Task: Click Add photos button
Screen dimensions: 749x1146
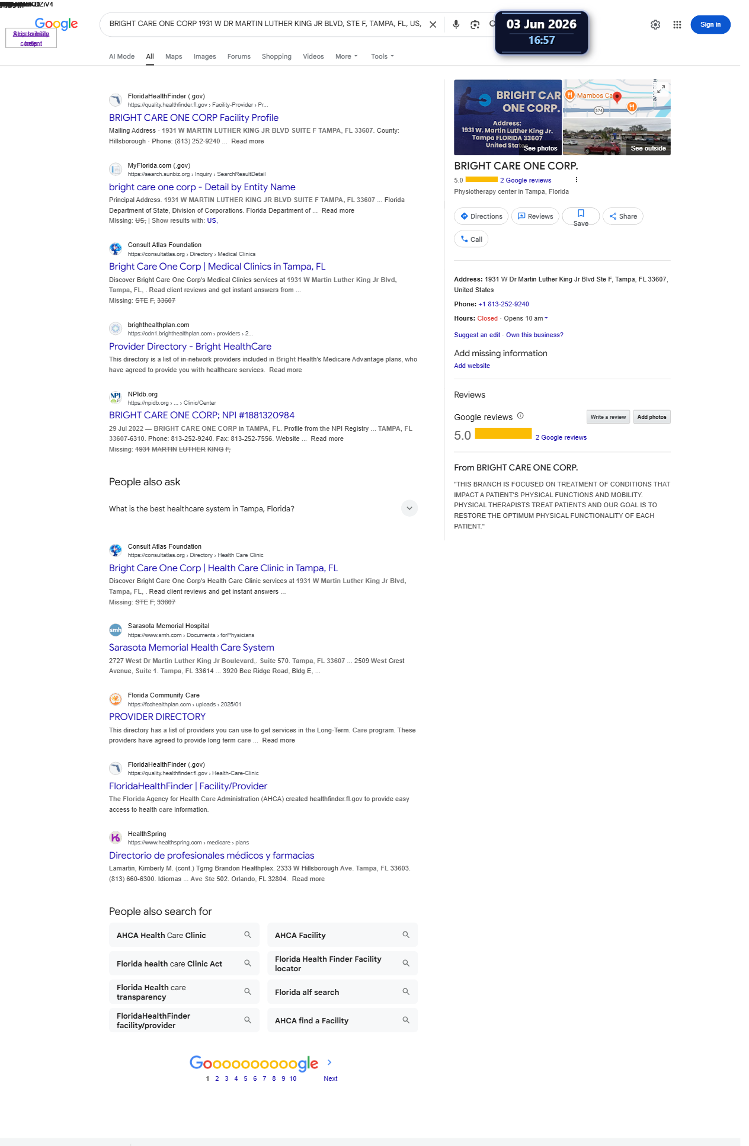Action: coord(652,417)
